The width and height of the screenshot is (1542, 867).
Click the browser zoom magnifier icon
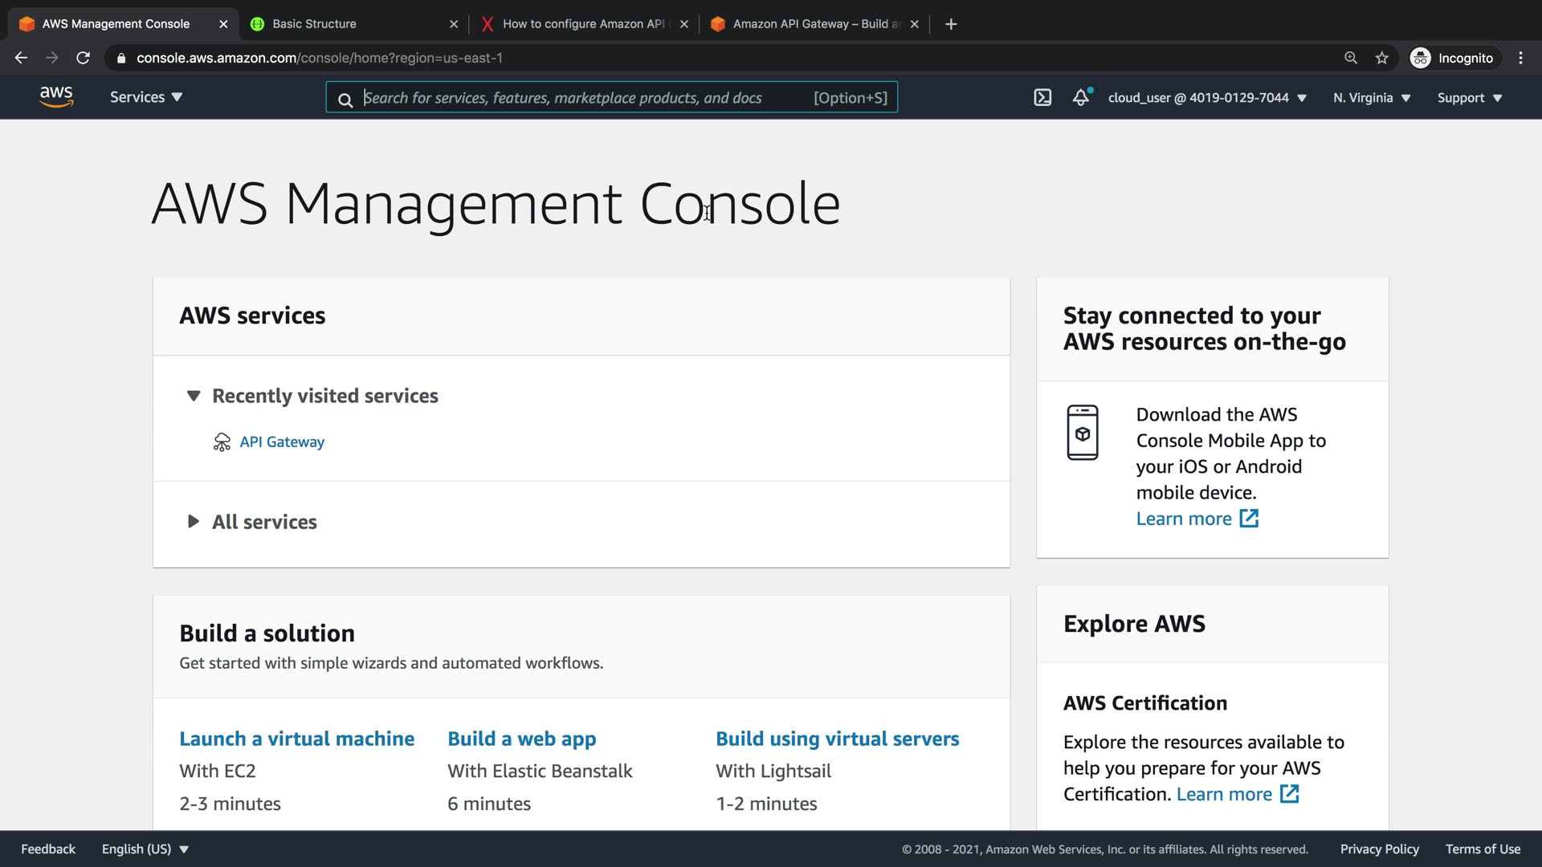[1351, 58]
